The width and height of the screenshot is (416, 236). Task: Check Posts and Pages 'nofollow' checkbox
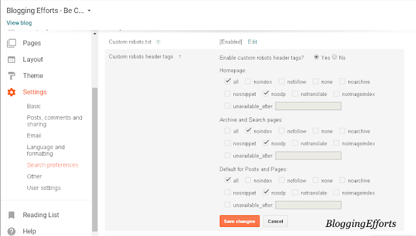click(281, 180)
